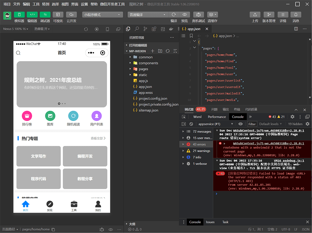
Task: Open version management (版本管理)
Action: coord(269,15)
